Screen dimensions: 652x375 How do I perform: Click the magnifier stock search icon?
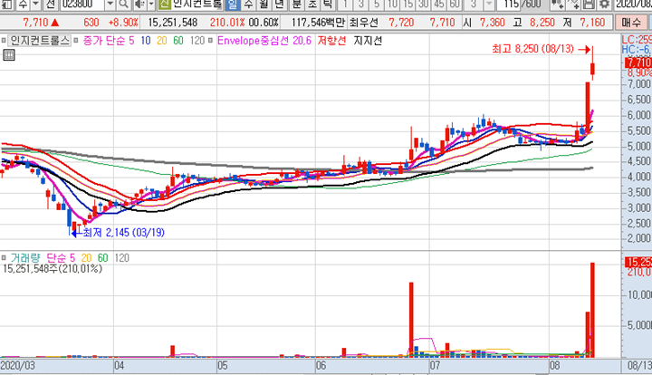coord(123,5)
